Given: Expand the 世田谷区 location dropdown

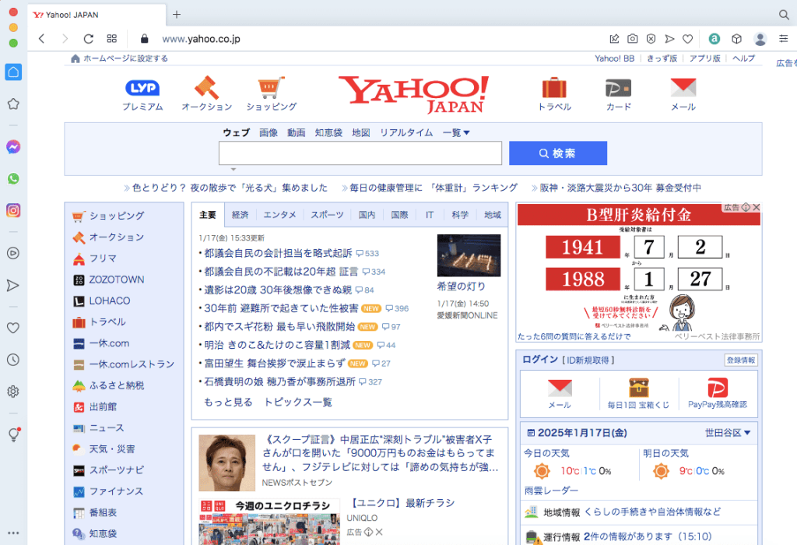Looking at the screenshot, I should tap(728, 433).
